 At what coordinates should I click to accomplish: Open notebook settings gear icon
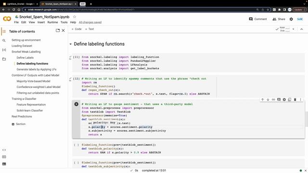tap(291, 19)
